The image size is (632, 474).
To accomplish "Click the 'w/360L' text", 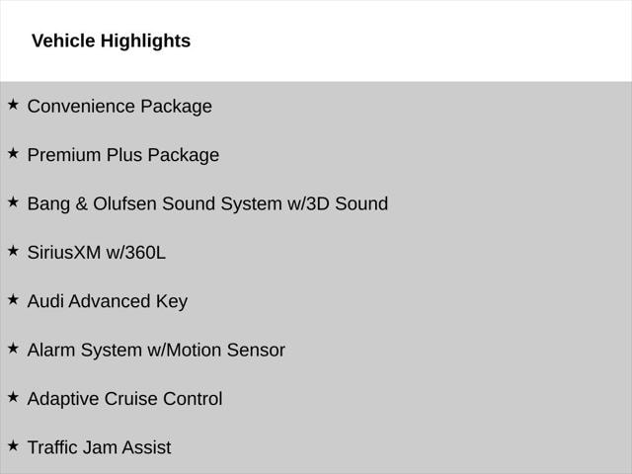I will [136, 252].
